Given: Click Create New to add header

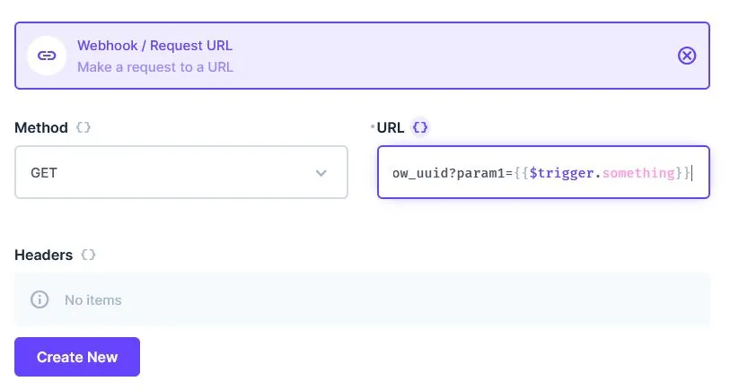Looking at the screenshot, I should coord(77,357).
